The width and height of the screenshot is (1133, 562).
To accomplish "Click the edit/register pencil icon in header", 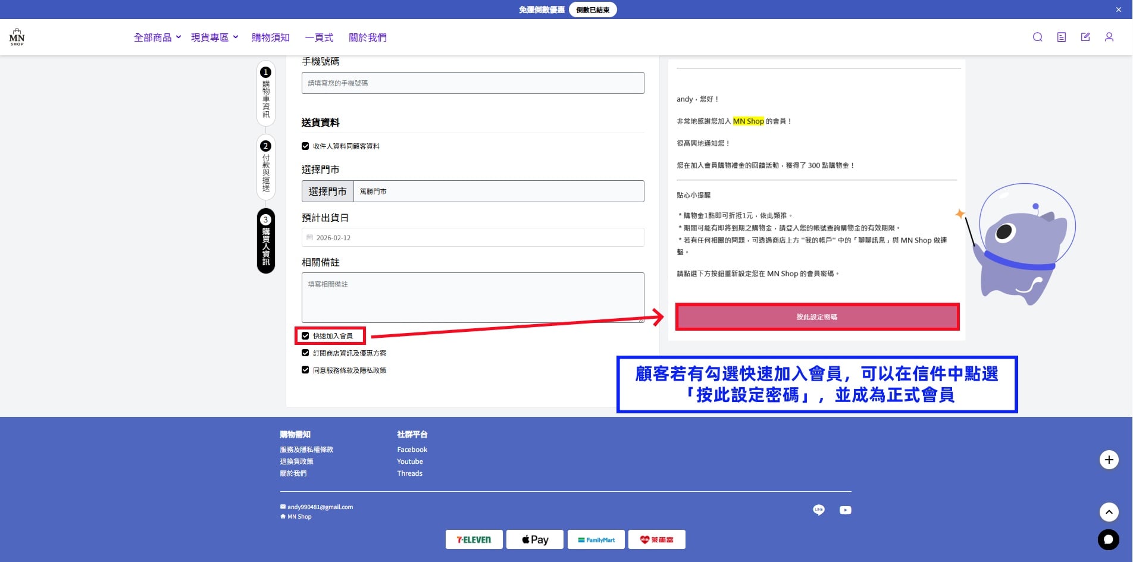I will [1085, 37].
